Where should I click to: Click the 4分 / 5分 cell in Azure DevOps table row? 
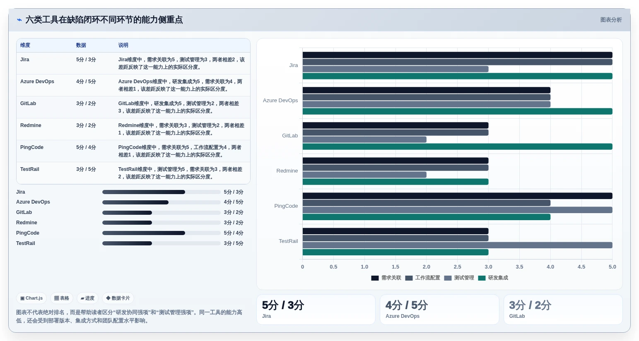[x=86, y=82]
